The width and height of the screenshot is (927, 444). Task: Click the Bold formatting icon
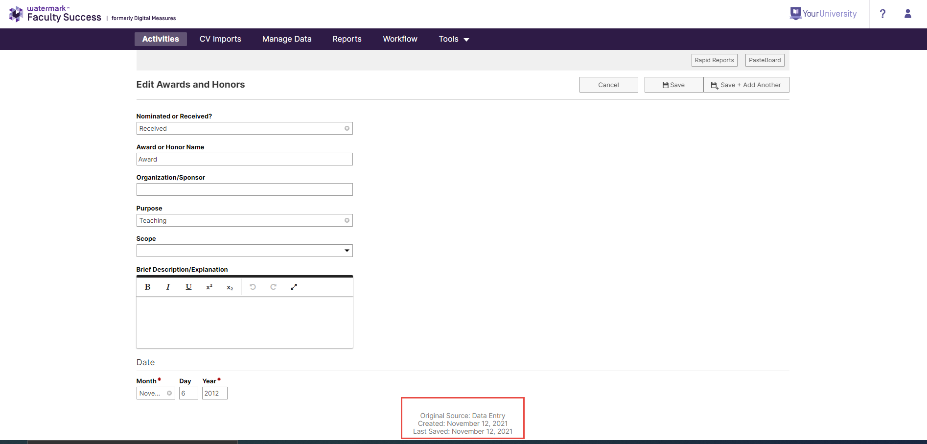tap(147, 287)
